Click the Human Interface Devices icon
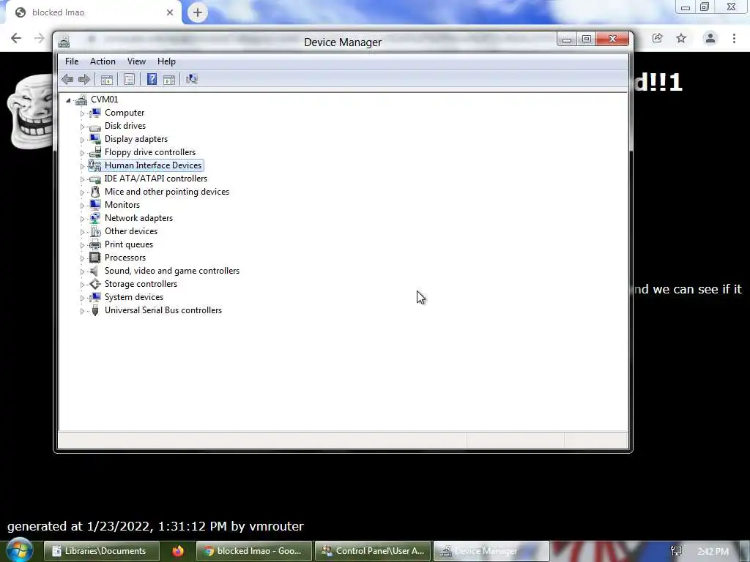Image resolution: width=750 pixels, height=562 pixels. tap(95, 165)
